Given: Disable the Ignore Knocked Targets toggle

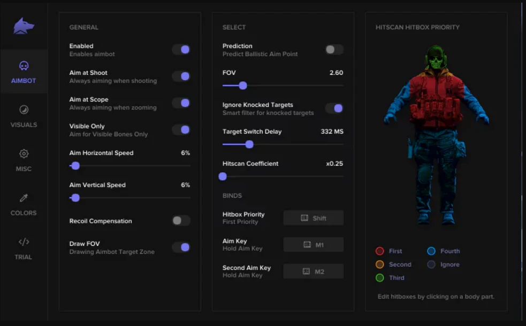Looking at the screenshot, I should pyautogui.click(x=334, y=108).
